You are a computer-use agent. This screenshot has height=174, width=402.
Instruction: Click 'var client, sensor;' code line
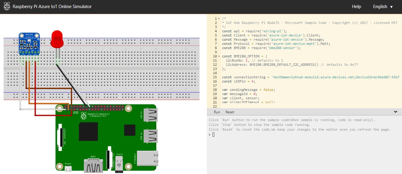pos(240,98)
